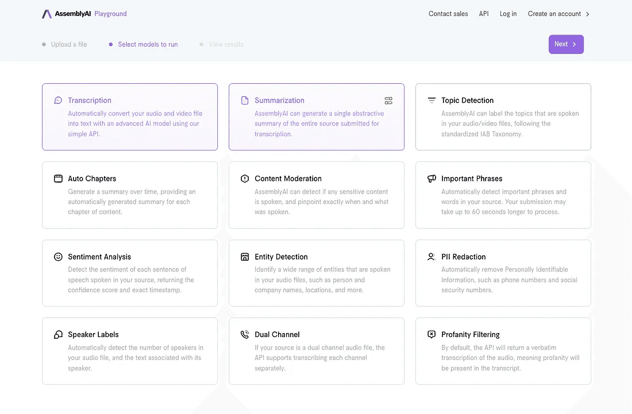Image resolution: width=632 pixels, height=414 pixels.
Task: Enable the PII Redaction model card
Action: pyautogui.click(x=503, y=273)
